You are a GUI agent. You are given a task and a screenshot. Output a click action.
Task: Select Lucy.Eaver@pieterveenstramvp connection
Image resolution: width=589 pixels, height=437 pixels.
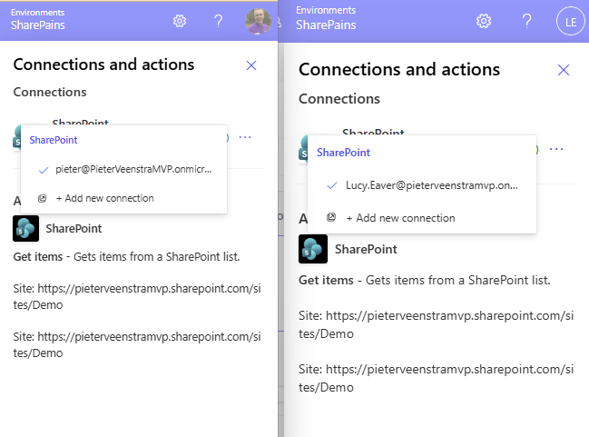click(x=422, y=185)
